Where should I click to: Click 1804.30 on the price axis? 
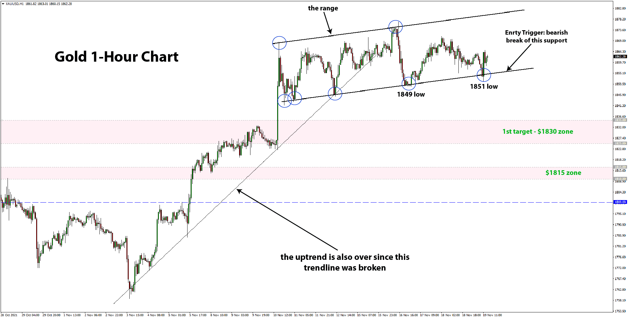point(620,192)
